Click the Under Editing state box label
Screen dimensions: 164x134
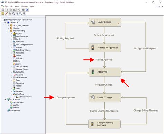click(x=104, y=22)
